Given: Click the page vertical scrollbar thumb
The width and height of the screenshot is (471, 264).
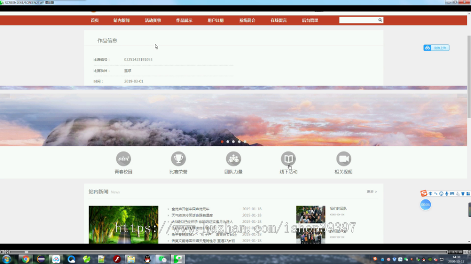Looking at the screenshot, I should tap(468, 76).
